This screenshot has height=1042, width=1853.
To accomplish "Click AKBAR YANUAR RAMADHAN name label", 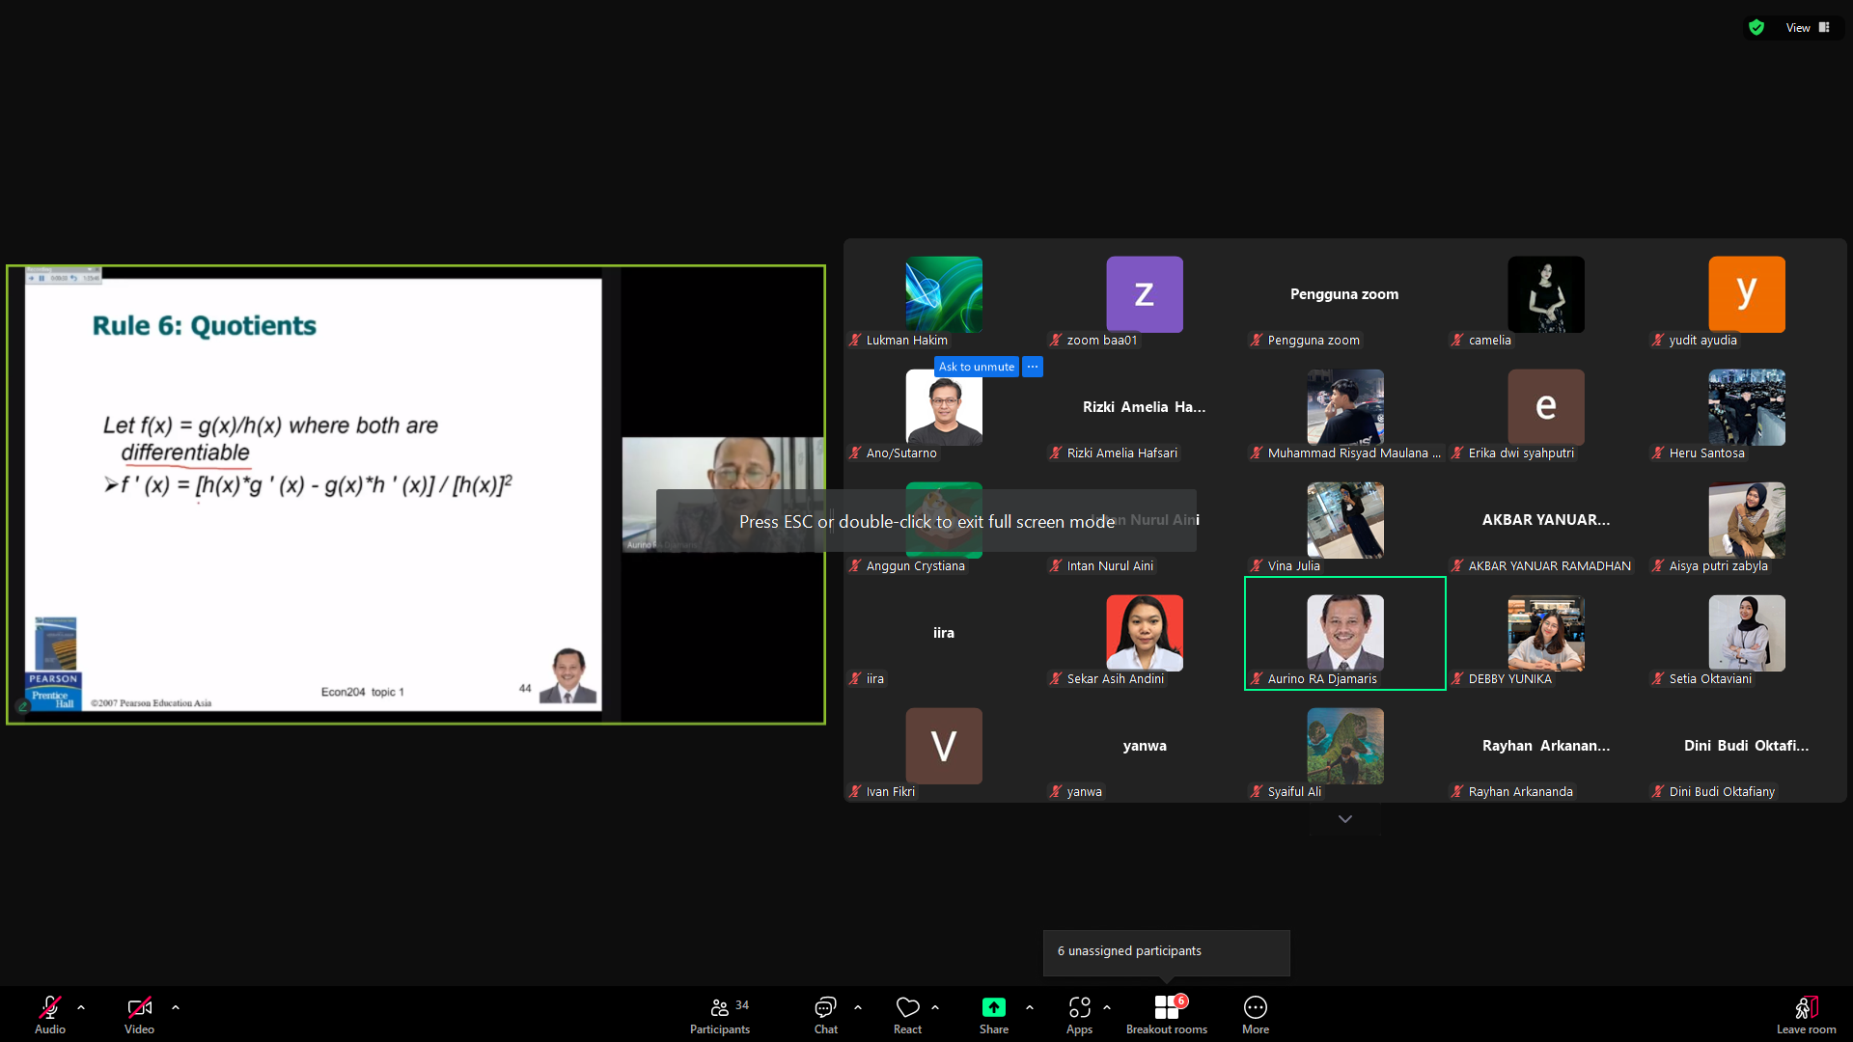I will [x=1550, y=566].
